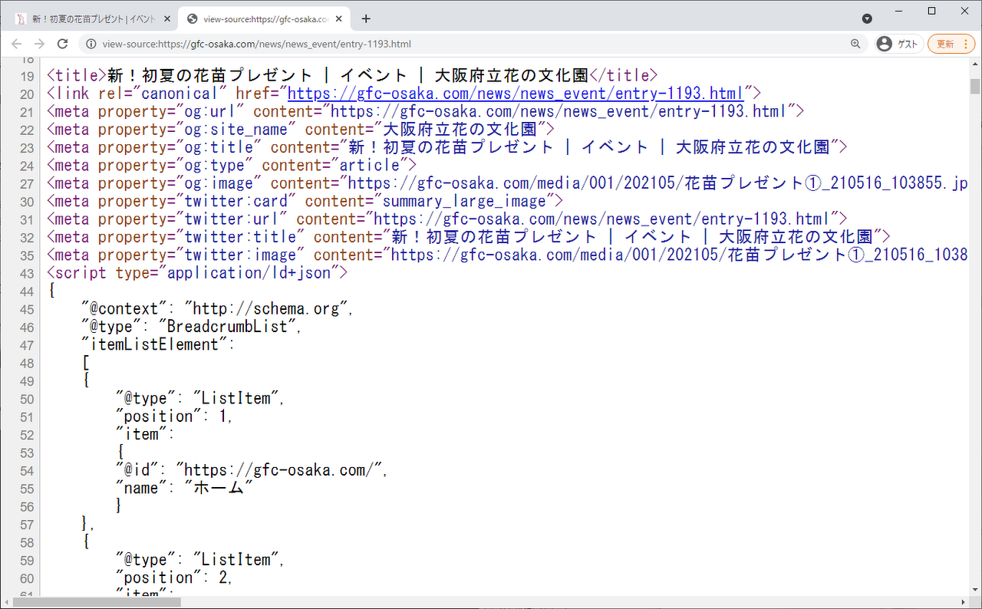The height and width of the screenshot is (609, 982).
Task: Close the 初夏の花苗プレゼント tab
Action: (x=167, y=18)
